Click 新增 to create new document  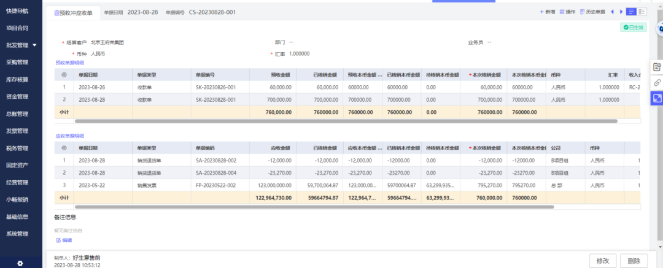547,12
